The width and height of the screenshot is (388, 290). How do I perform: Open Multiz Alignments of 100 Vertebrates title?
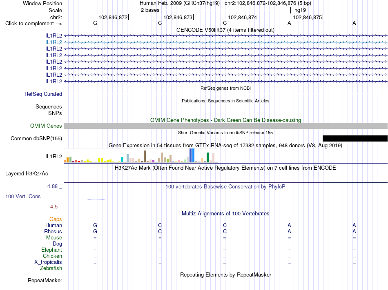pos(225,214)
